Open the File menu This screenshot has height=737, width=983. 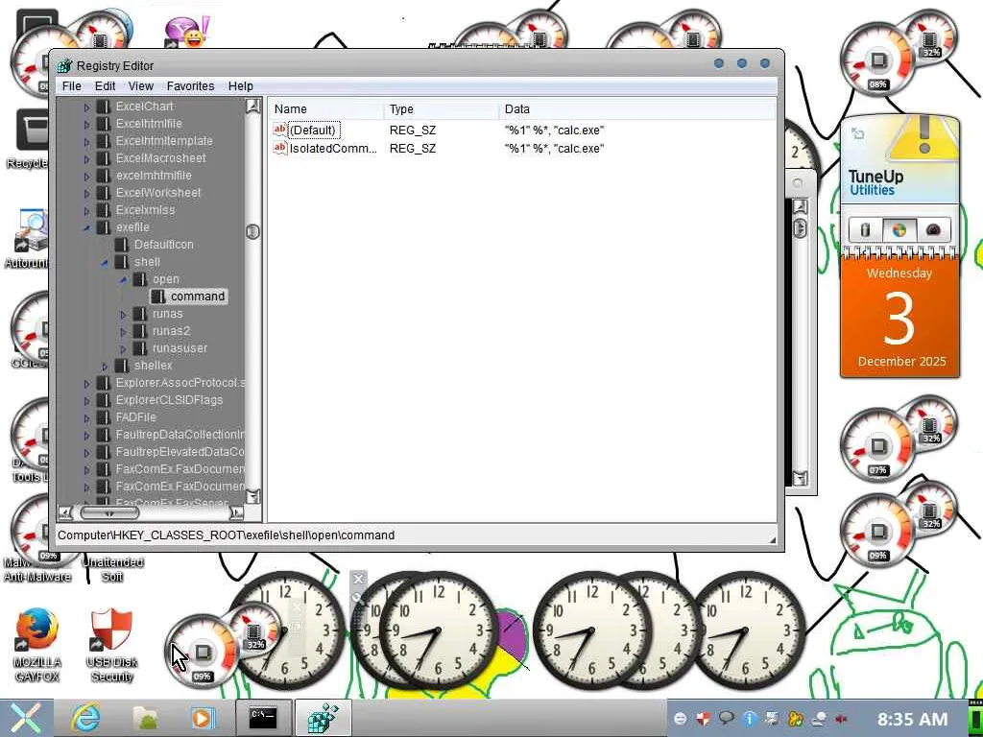71,85
